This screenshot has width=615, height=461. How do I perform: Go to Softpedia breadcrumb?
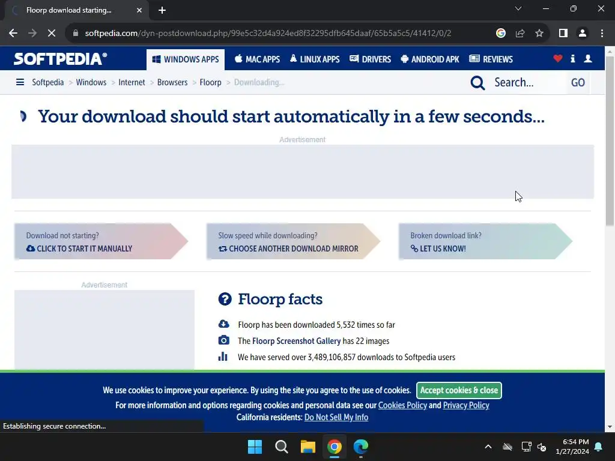48,82
